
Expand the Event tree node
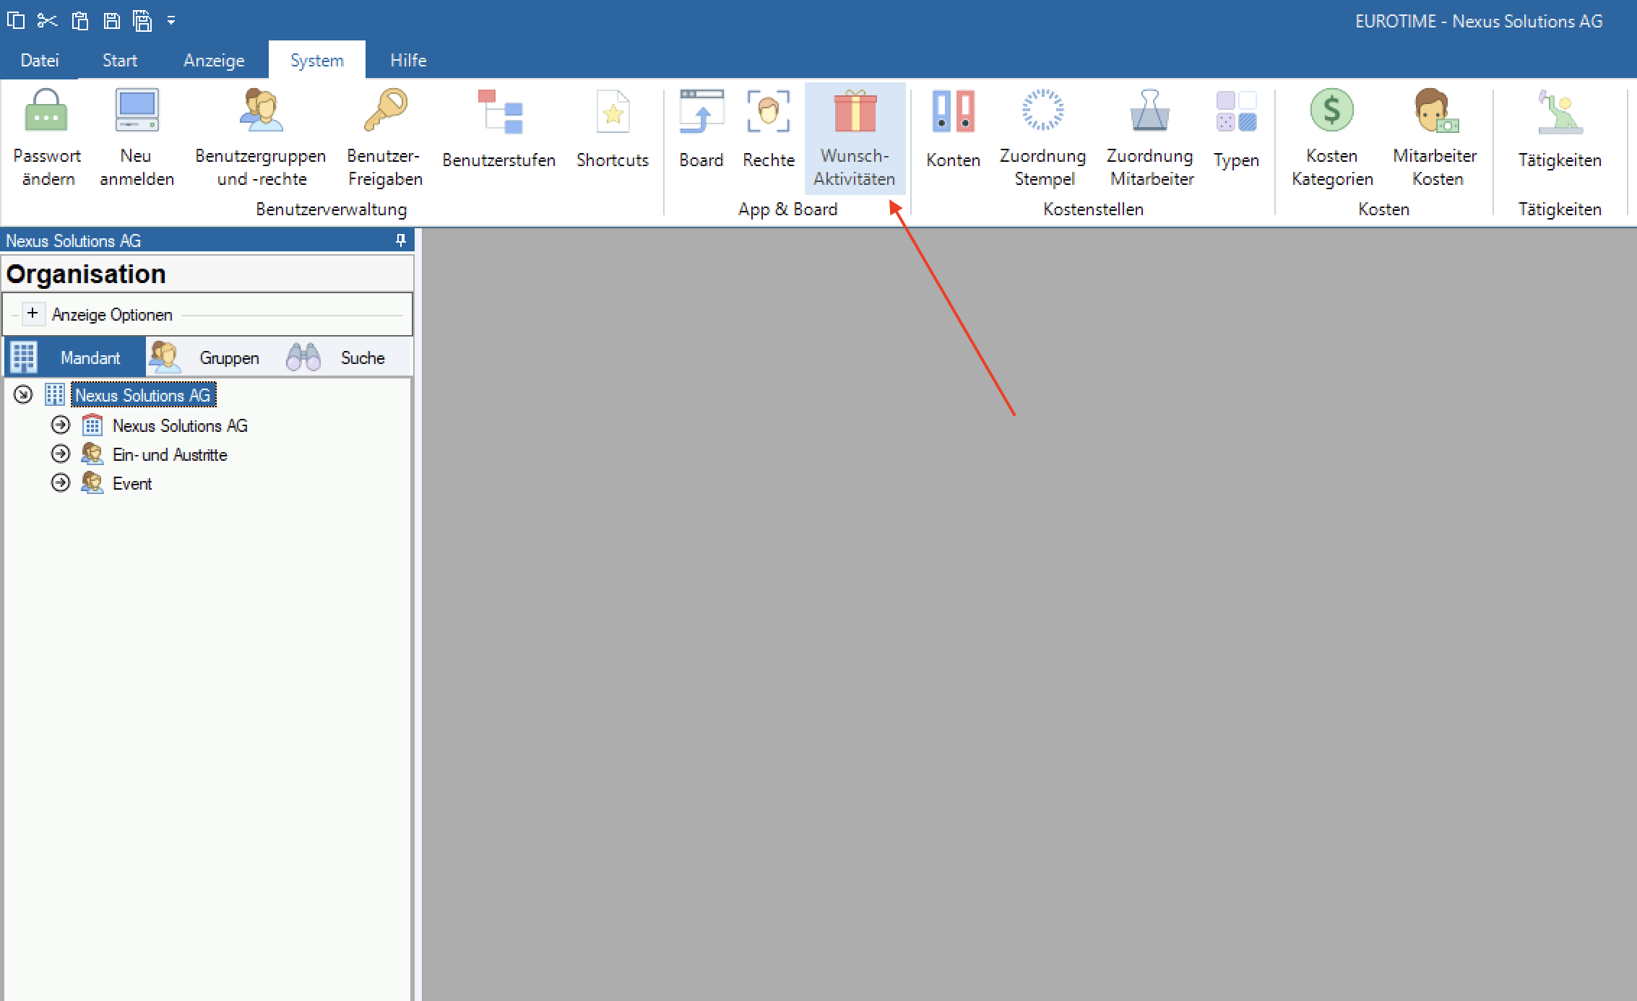pyautogui.click(x=61, y=482)
